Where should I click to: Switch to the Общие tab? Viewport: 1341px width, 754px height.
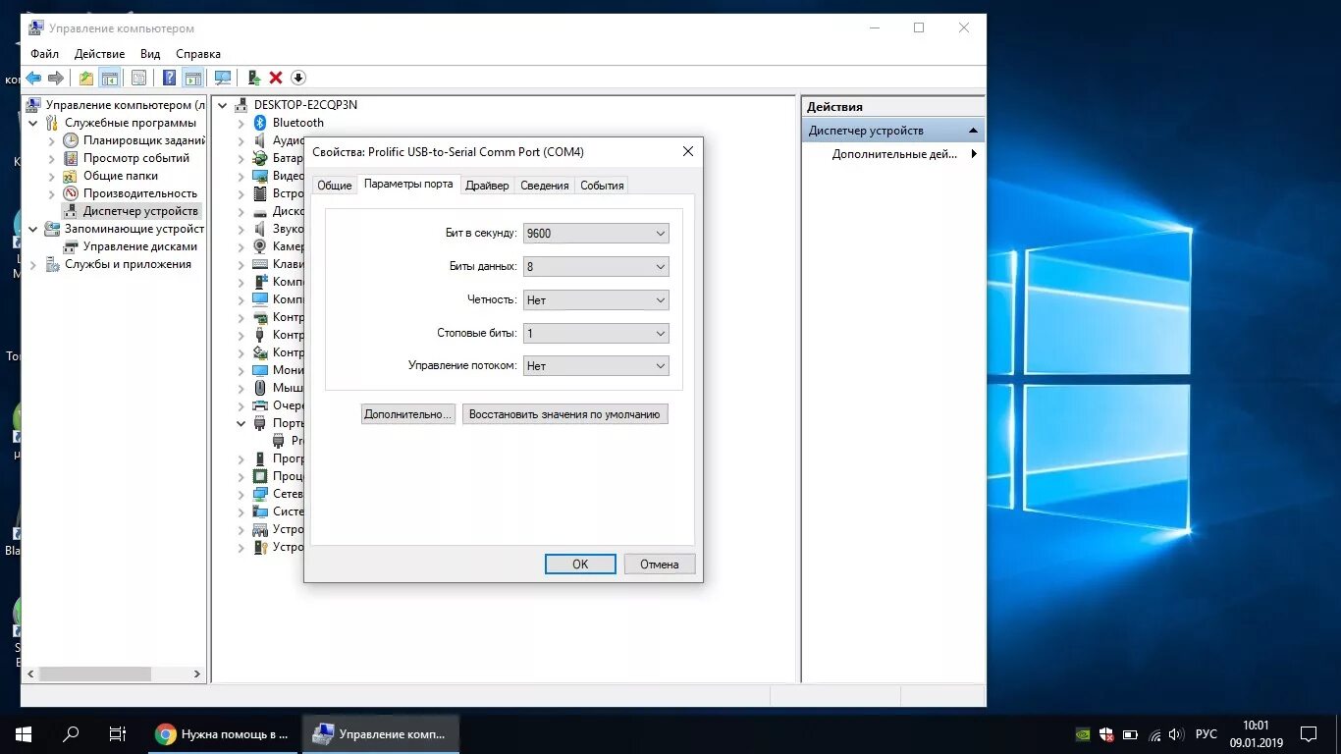click(x=334, y=186)
